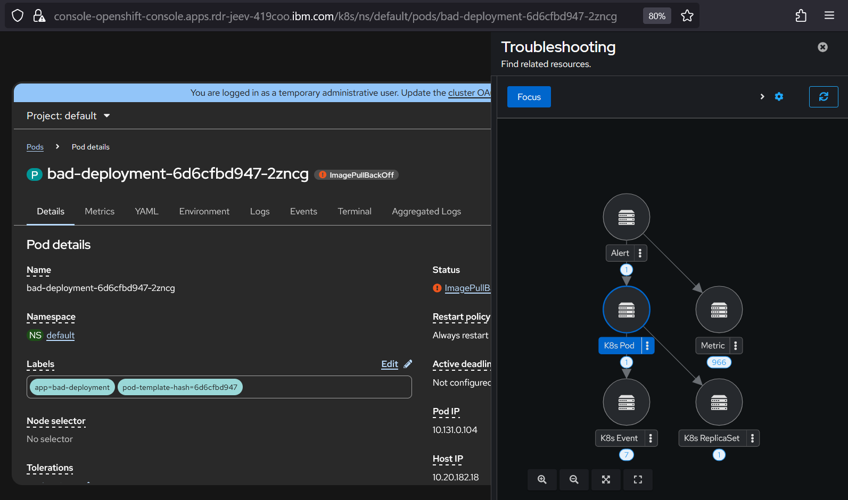The image size is (848, 500).
Task: Open the Project: default dropdown
Action: coord(69,116)
